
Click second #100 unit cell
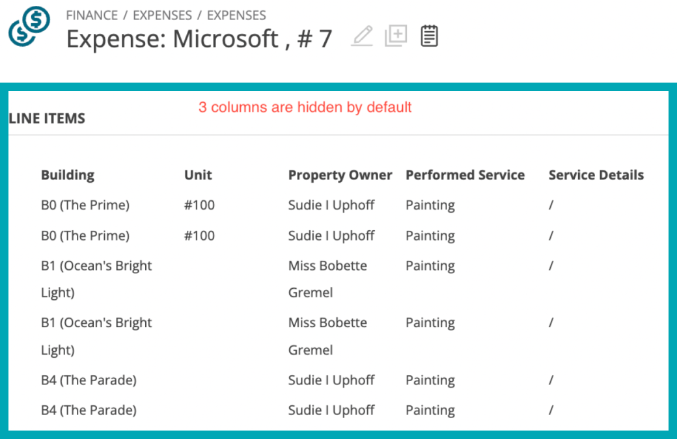tap(199, 236)
